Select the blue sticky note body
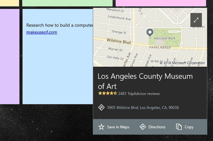 [58, 68]
